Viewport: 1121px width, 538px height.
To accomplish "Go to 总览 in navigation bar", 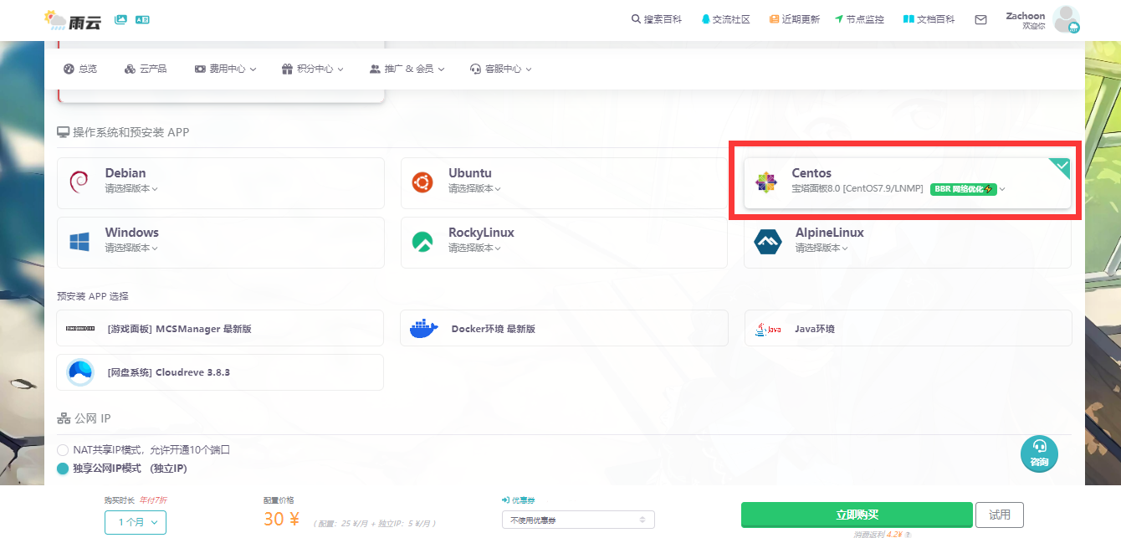I will coord(80,69).
